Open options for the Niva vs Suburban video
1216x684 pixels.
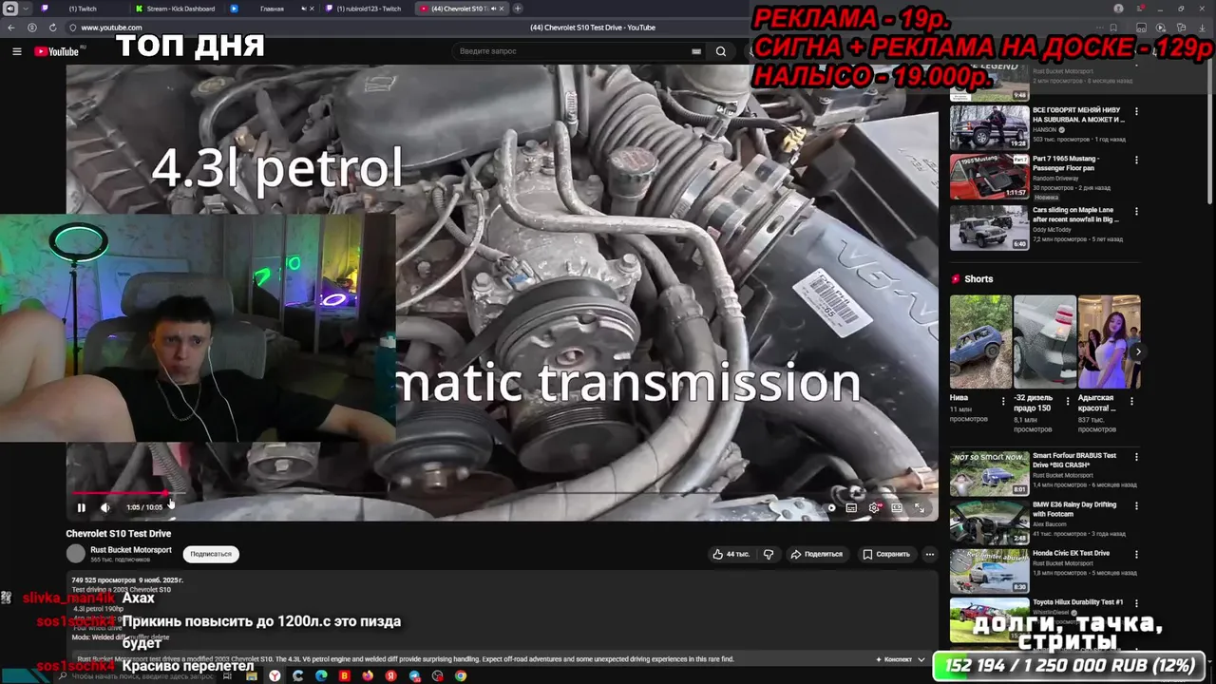(x=1136, y=112)
